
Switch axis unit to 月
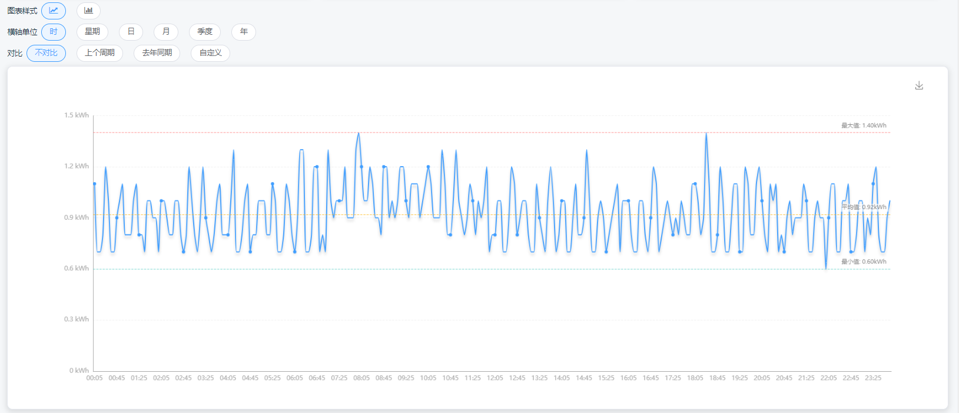coord(166,32)
